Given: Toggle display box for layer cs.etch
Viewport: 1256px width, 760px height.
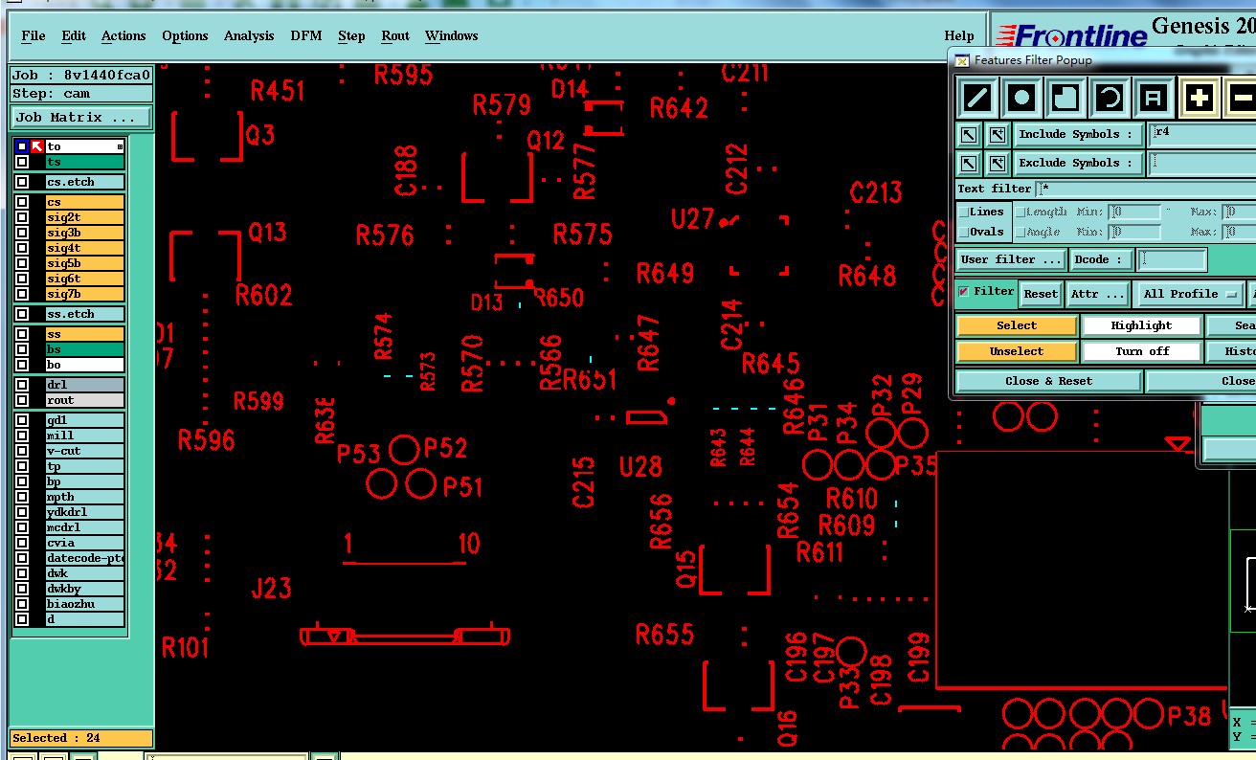Looking at the screenshot, I should (22, 182).
